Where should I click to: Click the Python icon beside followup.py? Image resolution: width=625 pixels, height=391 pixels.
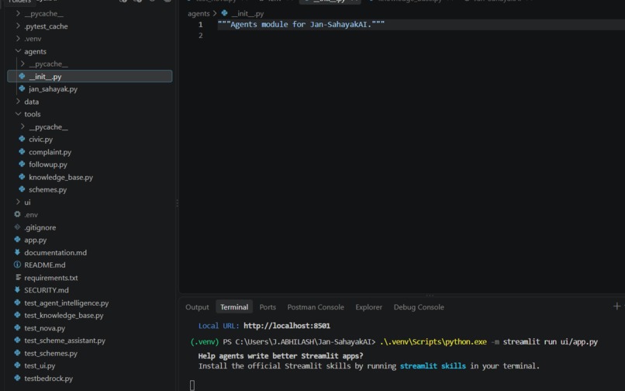click(22, 164)
